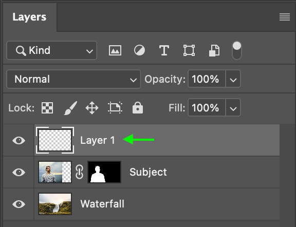Filter for adjustment layers icon
This screenshot has width=296, height=227.
139,50
